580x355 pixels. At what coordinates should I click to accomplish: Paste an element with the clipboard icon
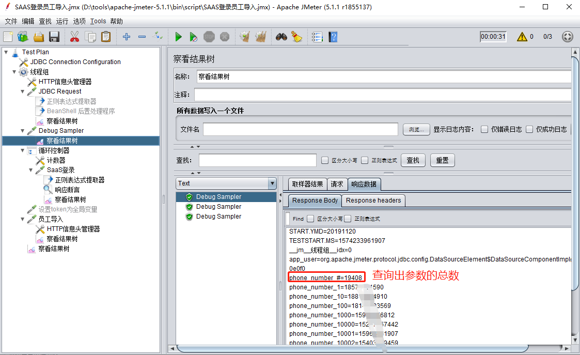coord(106,37)
